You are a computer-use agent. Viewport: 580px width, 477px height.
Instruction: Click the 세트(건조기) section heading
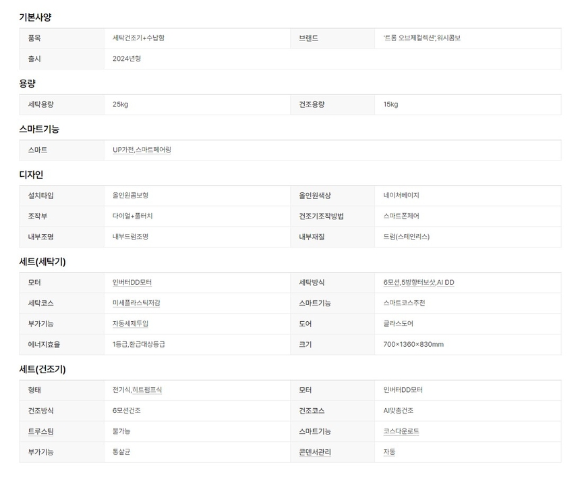(x=42, y=369)
